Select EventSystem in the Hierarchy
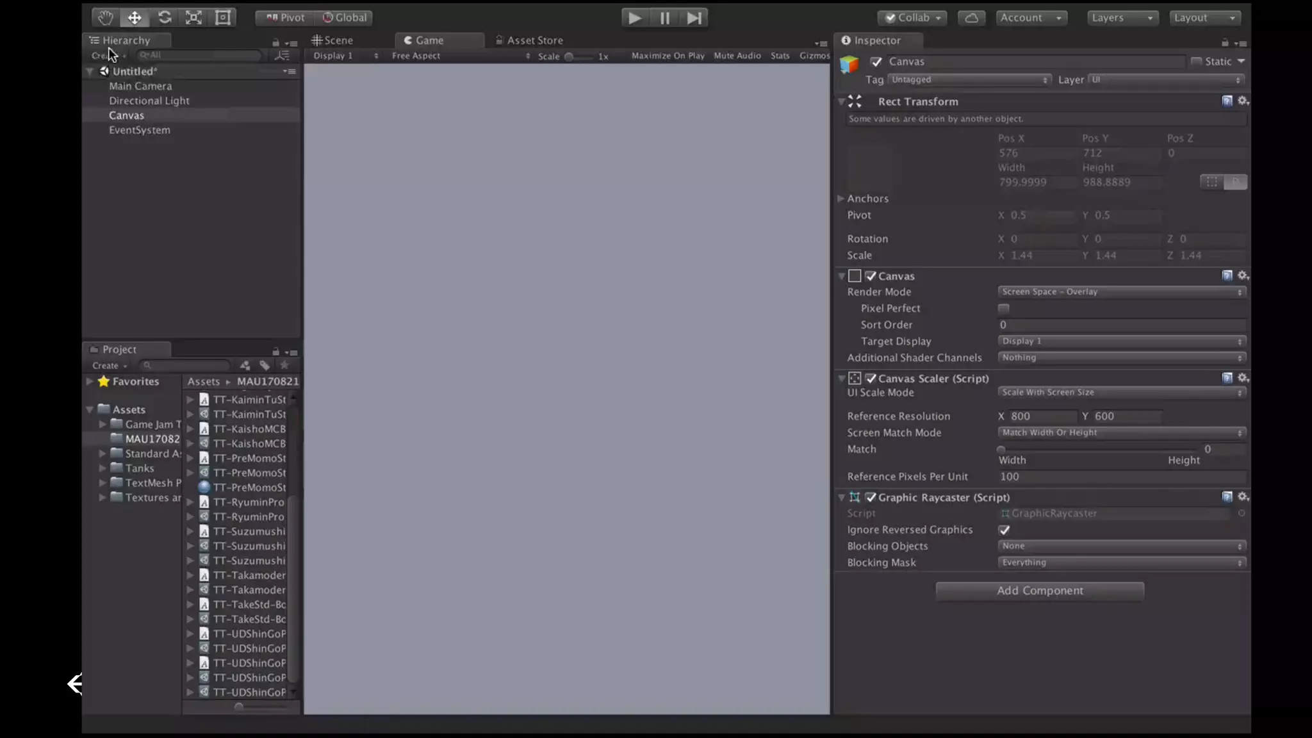The image size is (1312, 738). click(x=140, y=130)
